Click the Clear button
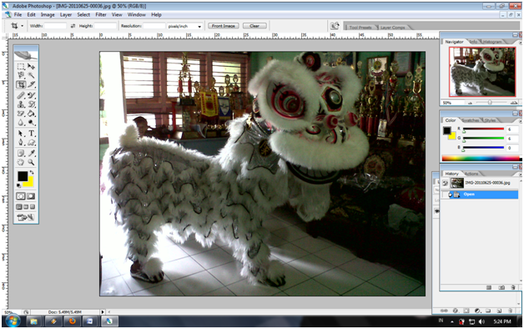524x329 pixels. click(254, 26)
